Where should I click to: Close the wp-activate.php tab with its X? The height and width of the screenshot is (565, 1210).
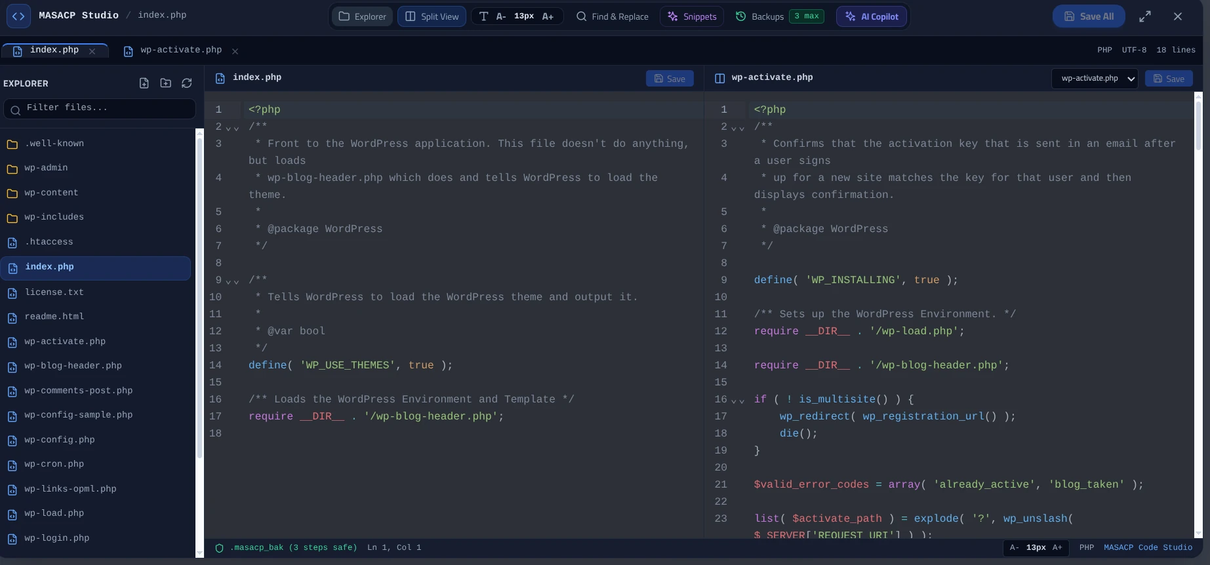[235, 51]
